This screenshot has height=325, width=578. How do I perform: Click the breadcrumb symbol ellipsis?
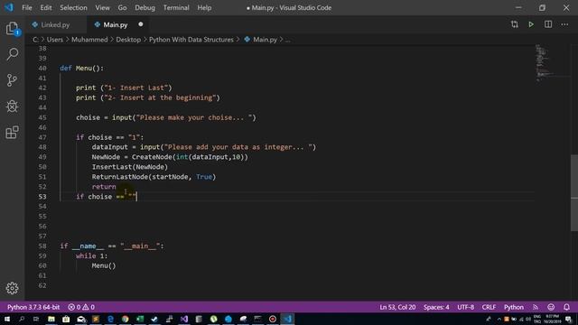[287, 40]
